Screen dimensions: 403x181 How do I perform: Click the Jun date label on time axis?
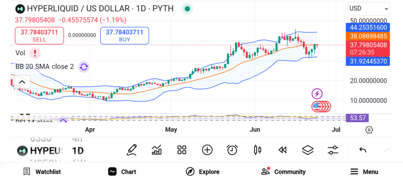coord(255,130)
